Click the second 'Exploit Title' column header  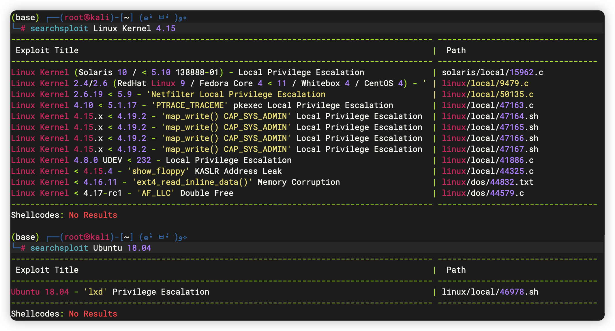pos(47,270)
